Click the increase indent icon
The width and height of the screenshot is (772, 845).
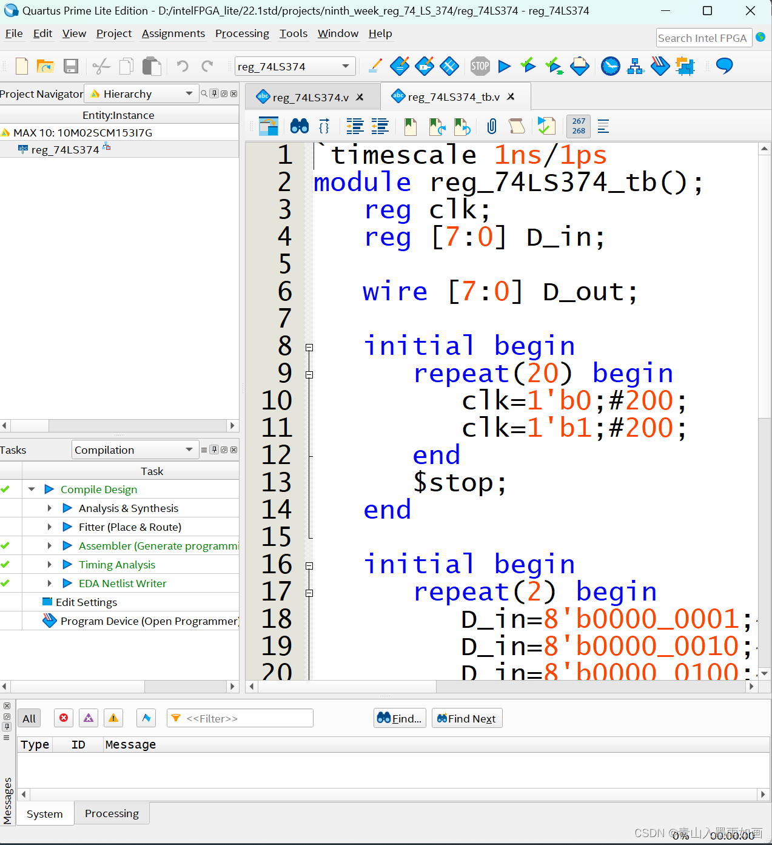(355, 126)
